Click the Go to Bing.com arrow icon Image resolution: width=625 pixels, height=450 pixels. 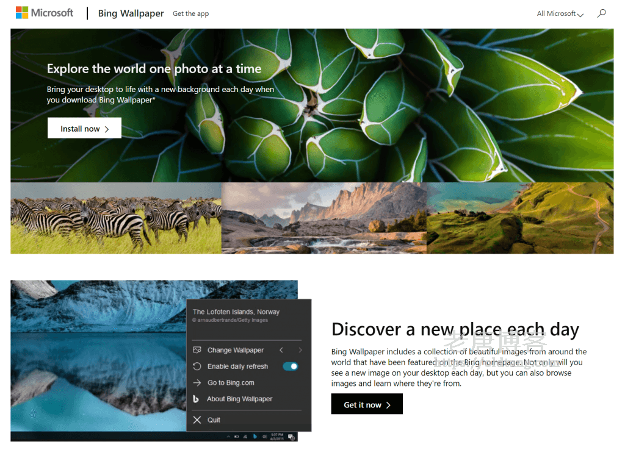click(197, 383)
